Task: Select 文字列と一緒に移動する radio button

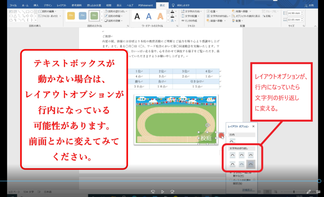Action: [231, 173]
